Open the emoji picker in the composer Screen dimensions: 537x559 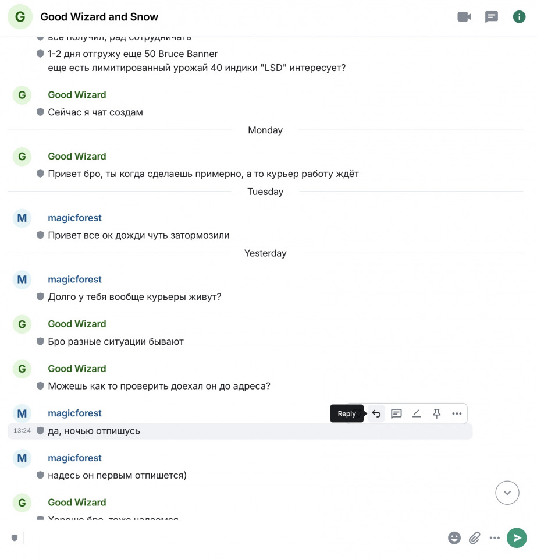point(454,537)
